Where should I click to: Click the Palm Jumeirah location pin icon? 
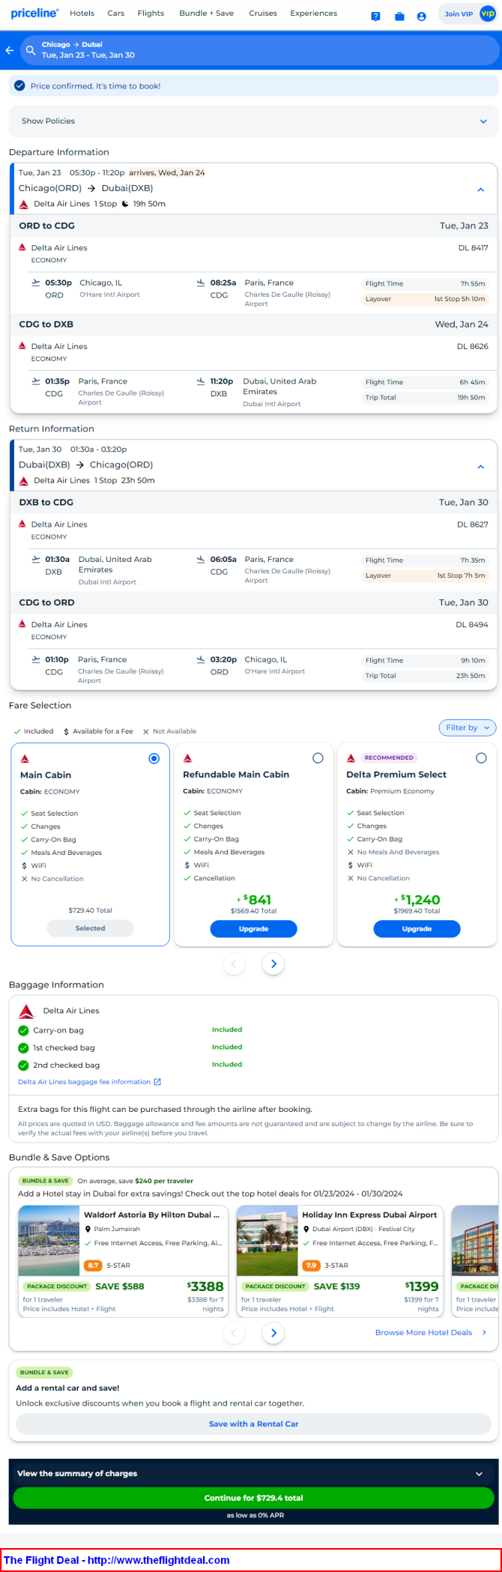[x=88, y=1229]
